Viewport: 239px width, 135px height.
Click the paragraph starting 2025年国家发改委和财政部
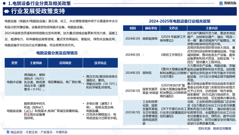click(x=61, y=39)
